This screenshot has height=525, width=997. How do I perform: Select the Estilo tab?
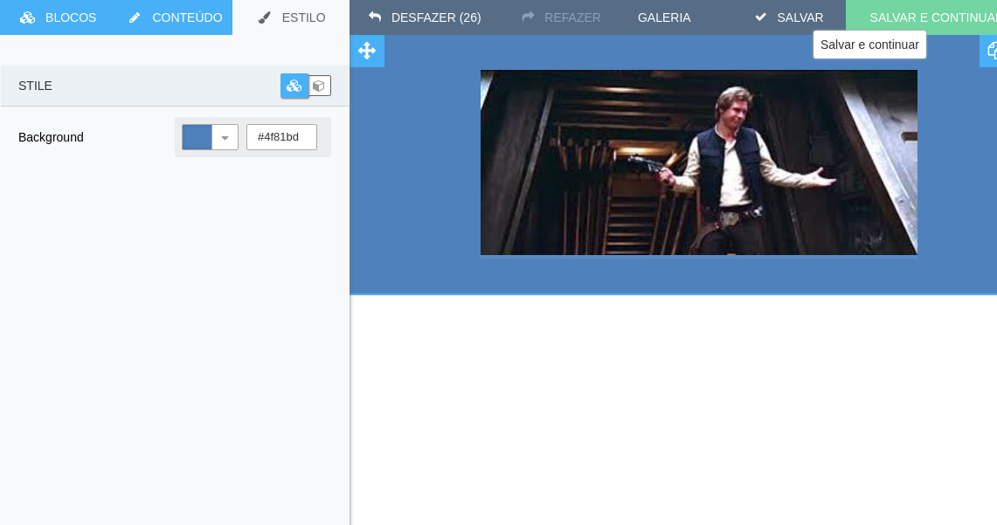tap(291, 17)
